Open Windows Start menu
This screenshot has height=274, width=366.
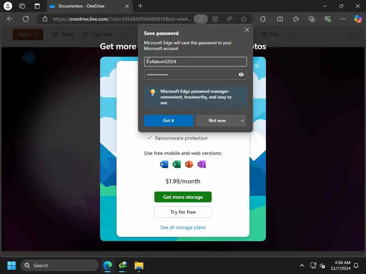click(x=11, y=265)
